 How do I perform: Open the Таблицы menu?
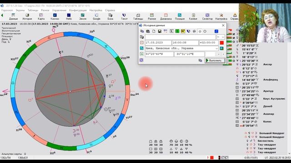[x=33, y=10]
